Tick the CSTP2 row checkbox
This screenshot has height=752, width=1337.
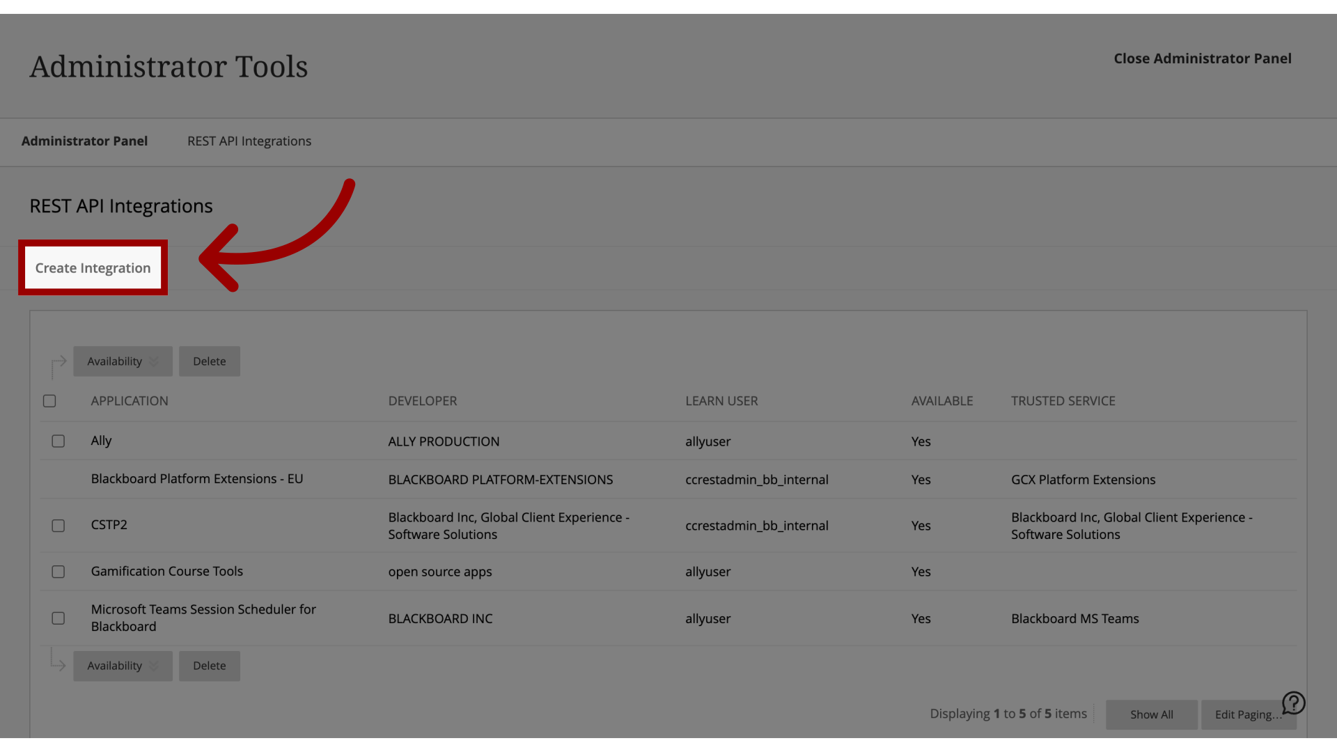58,526
